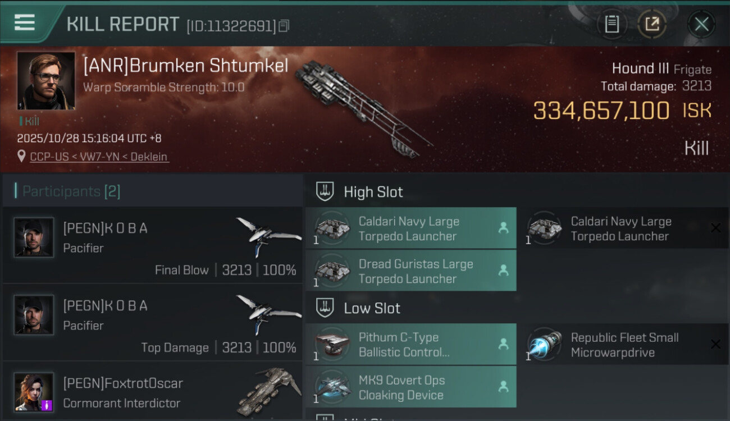Open Brumken Shtumkel's portrait
Viewport: 730px width, 421px height.
46,81
